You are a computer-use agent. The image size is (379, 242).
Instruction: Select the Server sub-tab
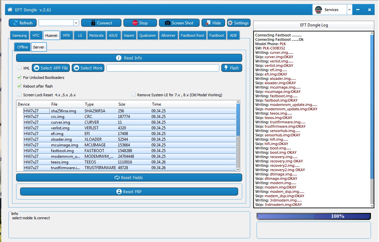click(39, 47)
